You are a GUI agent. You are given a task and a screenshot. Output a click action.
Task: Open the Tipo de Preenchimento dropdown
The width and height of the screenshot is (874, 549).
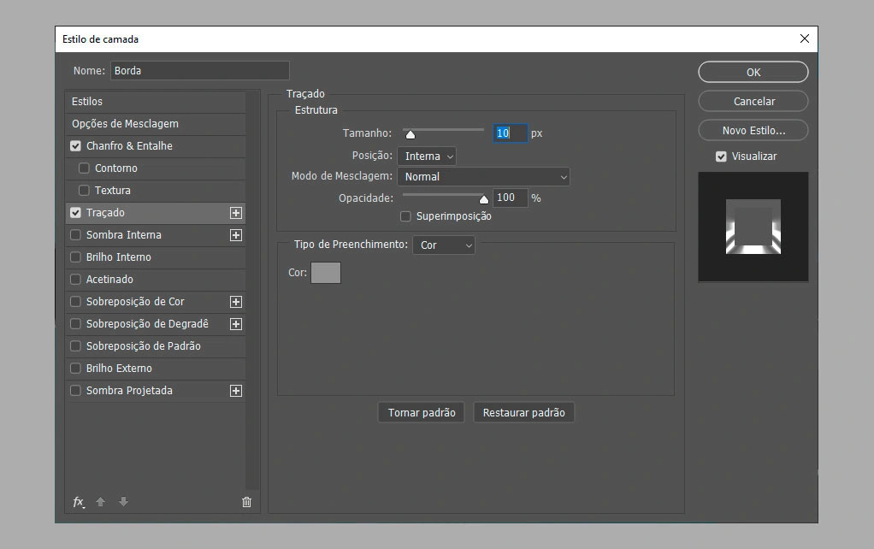point(444,245)
